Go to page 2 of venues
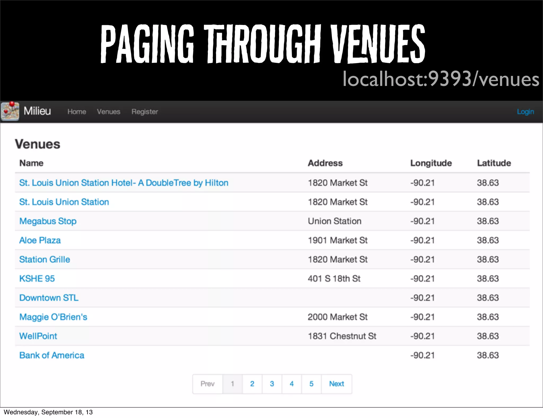 pos(252,384)
